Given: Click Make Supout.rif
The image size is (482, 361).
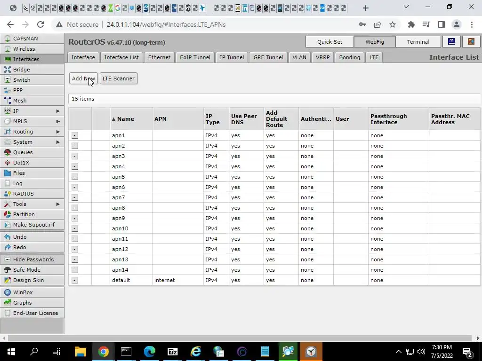Looking at the screenshot, I should [x=32, y=225].
